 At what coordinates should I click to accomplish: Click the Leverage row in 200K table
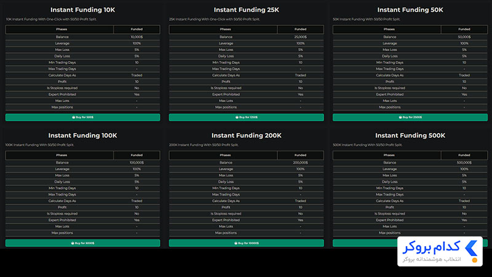pyautogui.click(x=247, y=169)
